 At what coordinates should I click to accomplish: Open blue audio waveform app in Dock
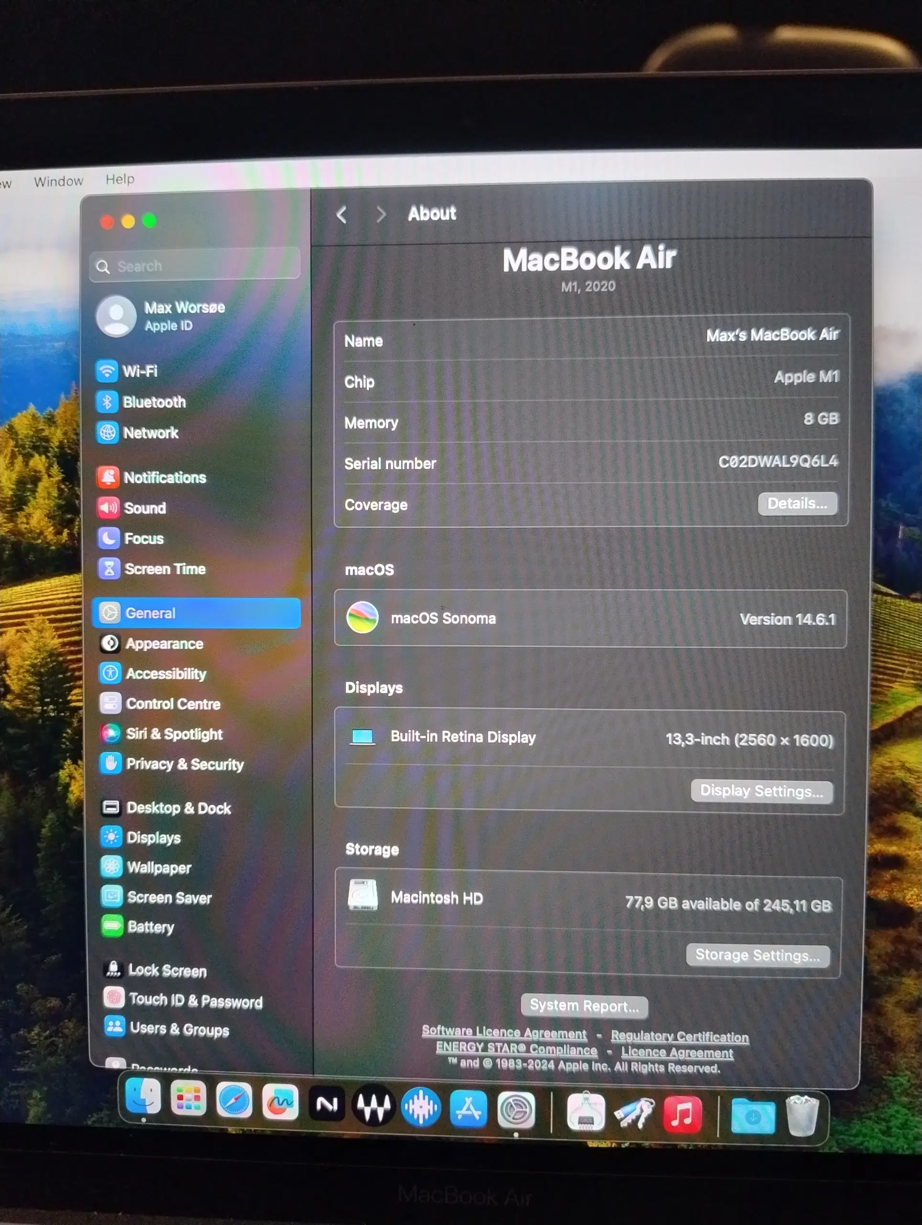click(x=421, y=1108)
